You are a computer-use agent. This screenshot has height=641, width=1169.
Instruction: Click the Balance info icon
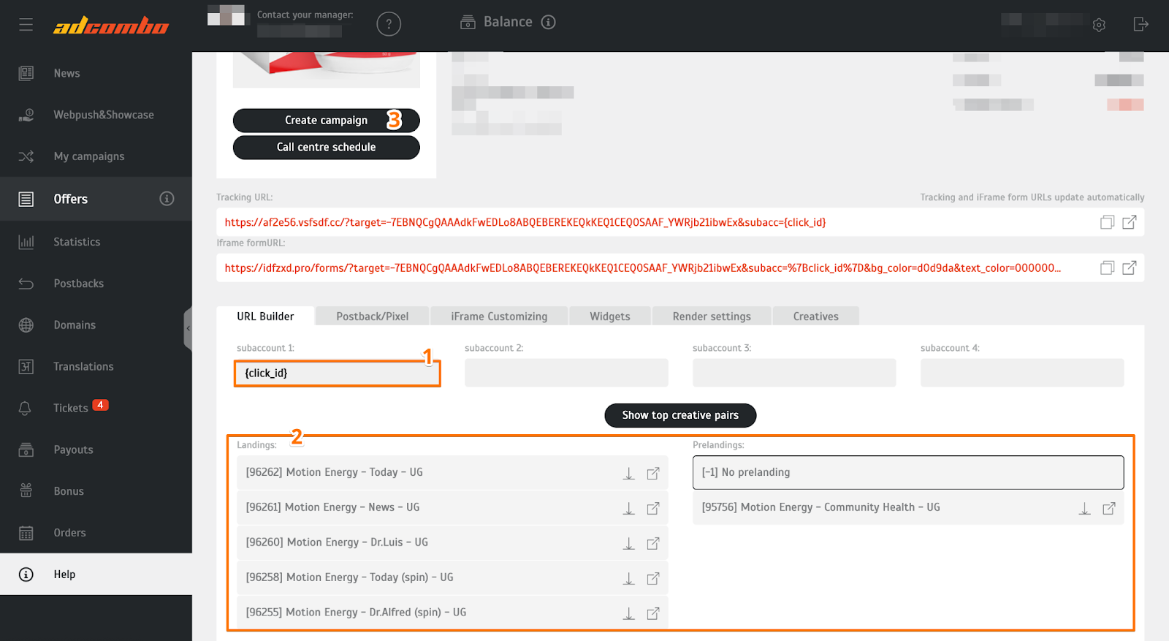[548, 22]
